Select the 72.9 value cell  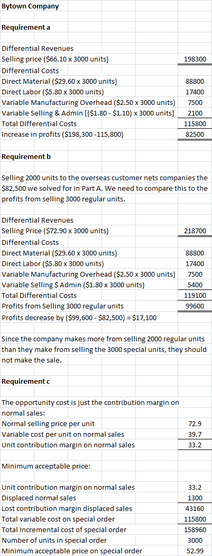(195, 423)
